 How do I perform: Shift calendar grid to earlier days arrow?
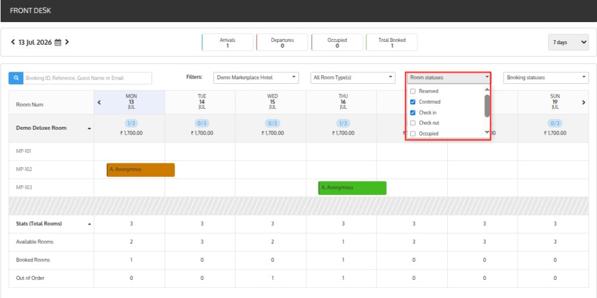pyautogui.click(x=99, y=102)
